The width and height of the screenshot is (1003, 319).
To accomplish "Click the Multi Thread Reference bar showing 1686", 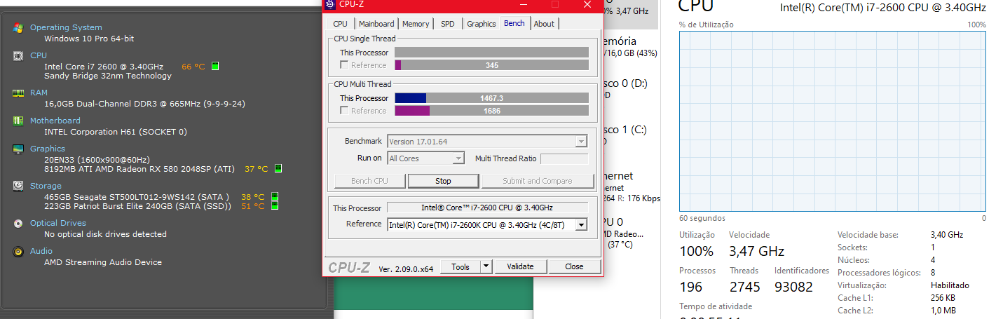I will tap(491, 111).
